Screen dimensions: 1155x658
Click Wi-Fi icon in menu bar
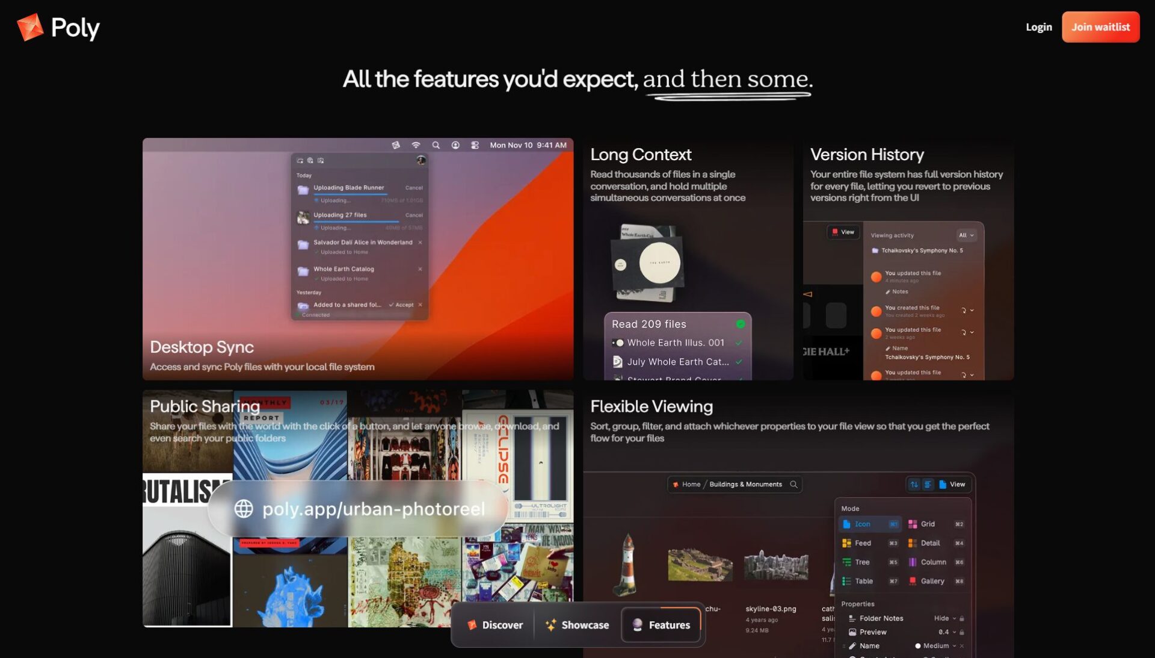[x=416, y=145]
